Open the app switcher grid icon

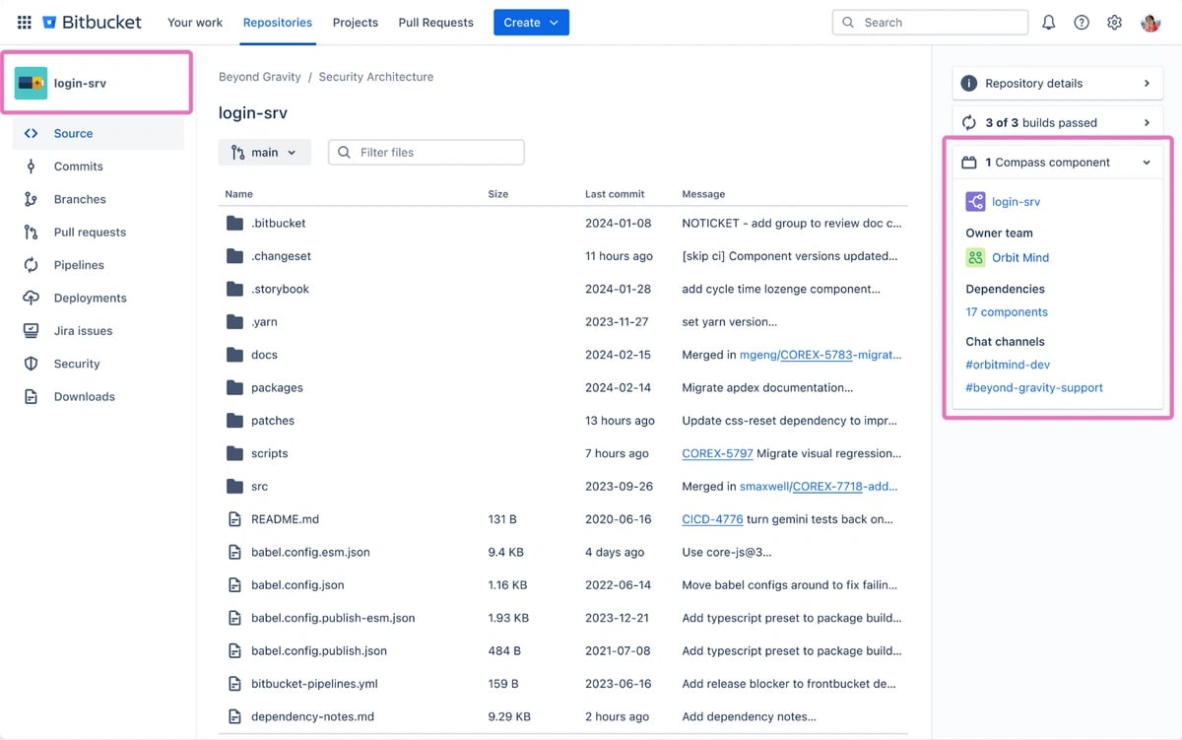(25, 22)
